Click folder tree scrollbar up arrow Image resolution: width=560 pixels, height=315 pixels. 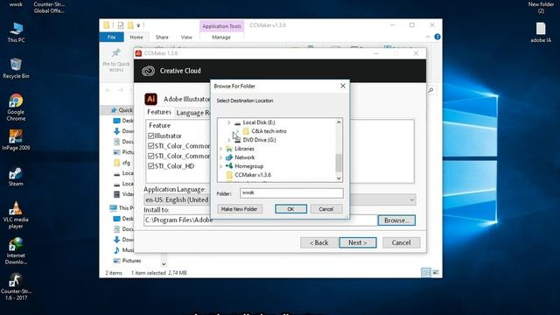pos(339,122)
